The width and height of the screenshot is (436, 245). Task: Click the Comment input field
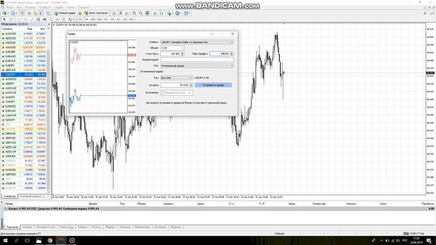click(x=197, y=60)
